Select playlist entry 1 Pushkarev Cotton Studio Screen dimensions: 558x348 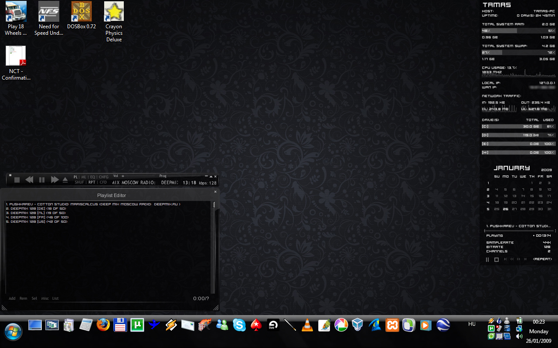point(93,204)
